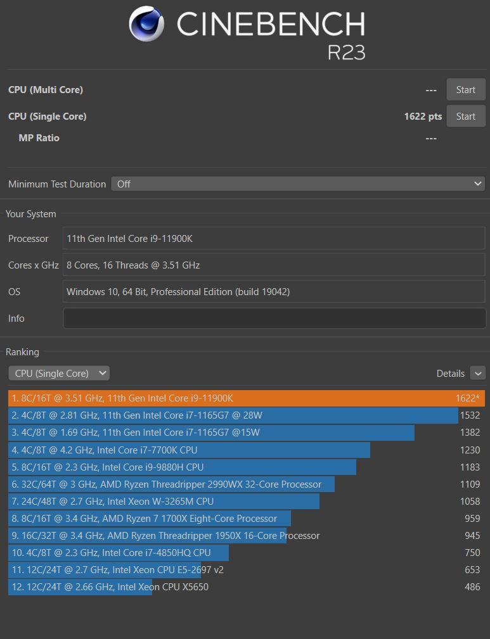
Task: Select ranking row Core i7-1165G7 @ 28W
Action: 247,415
